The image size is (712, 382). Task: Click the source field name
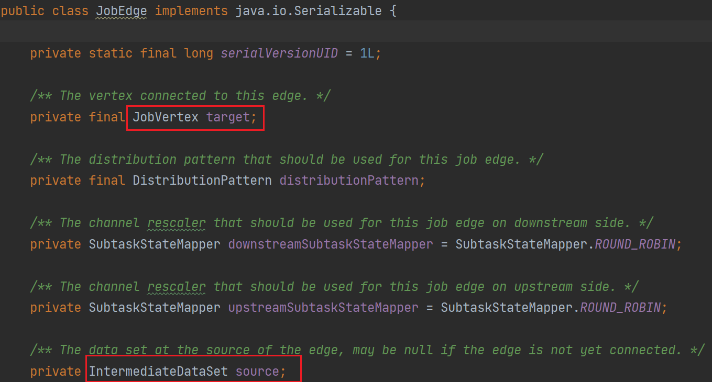tap(257, 372)
